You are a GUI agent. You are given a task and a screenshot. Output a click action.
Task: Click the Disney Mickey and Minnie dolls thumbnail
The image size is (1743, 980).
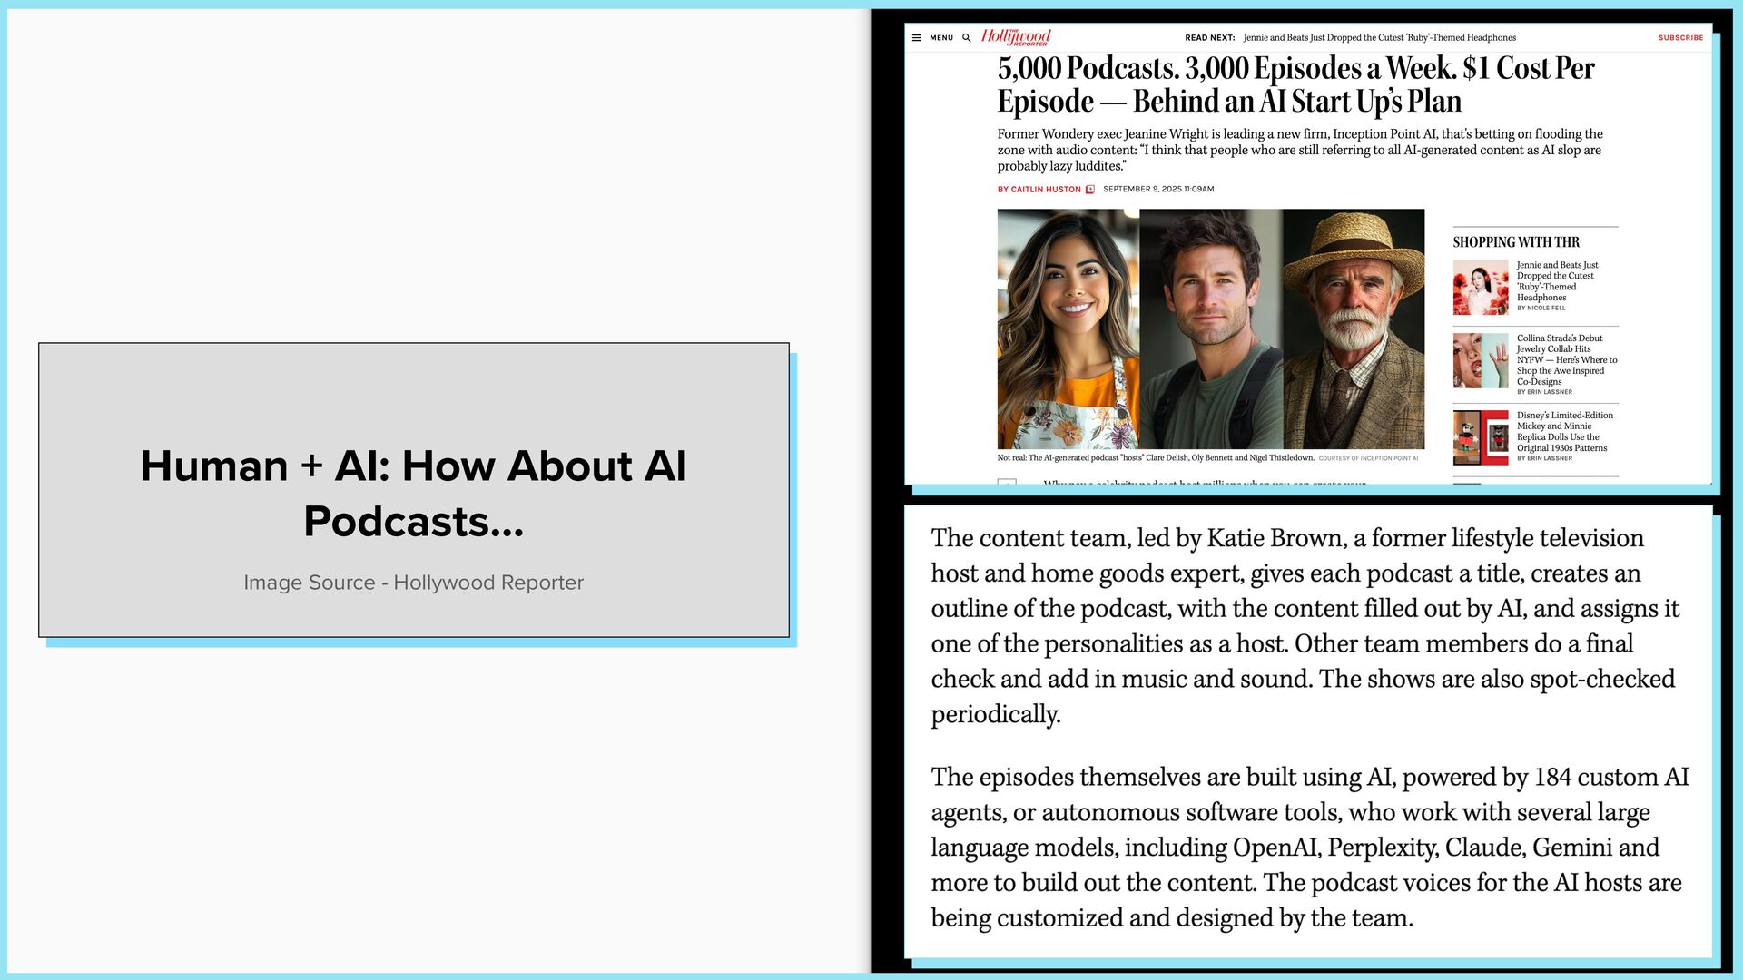(x=1480, y=437)
